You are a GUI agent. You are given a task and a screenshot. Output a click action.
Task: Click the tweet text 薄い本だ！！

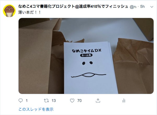point(30,13)
